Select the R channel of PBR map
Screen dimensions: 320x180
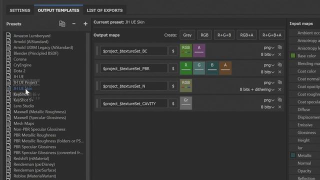point(186,68)
